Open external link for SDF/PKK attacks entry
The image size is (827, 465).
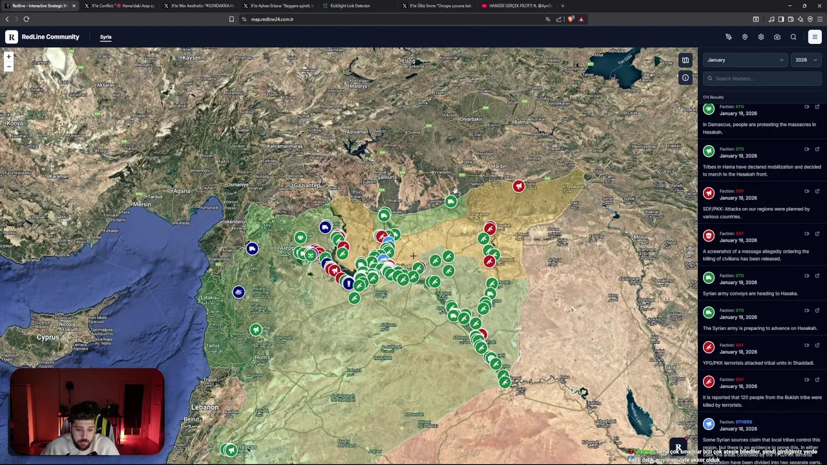(817, 191)
